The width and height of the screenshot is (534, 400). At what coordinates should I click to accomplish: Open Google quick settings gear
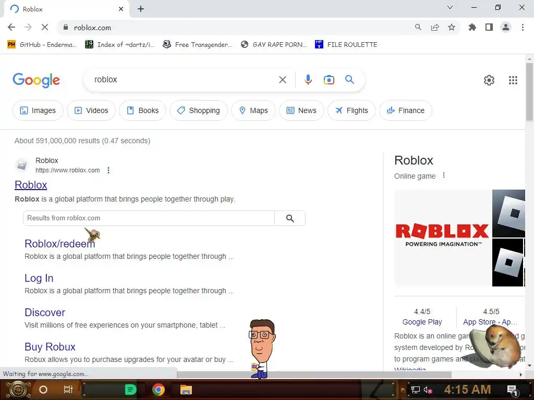(489, 80)
